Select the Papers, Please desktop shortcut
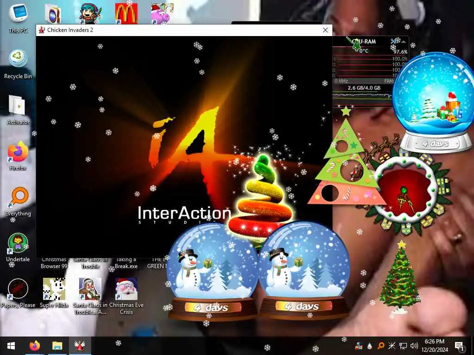 pos(18,293)
